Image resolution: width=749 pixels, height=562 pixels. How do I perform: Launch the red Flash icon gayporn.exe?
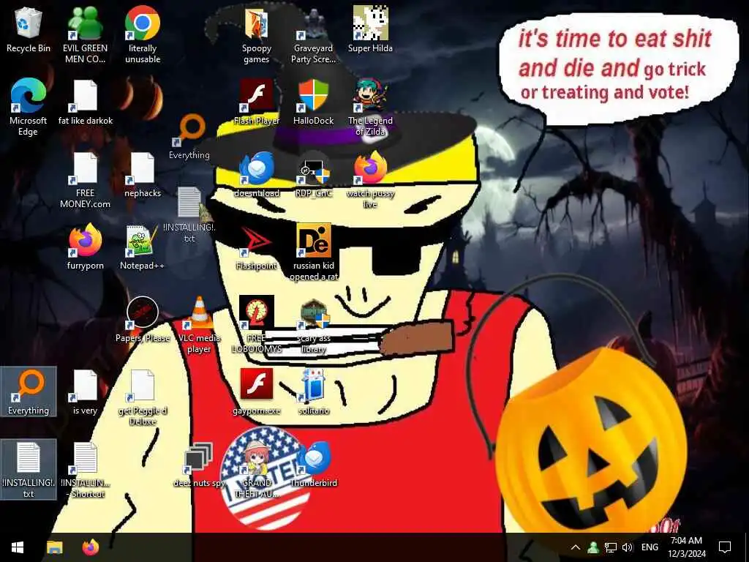click(x=257, y=392)
